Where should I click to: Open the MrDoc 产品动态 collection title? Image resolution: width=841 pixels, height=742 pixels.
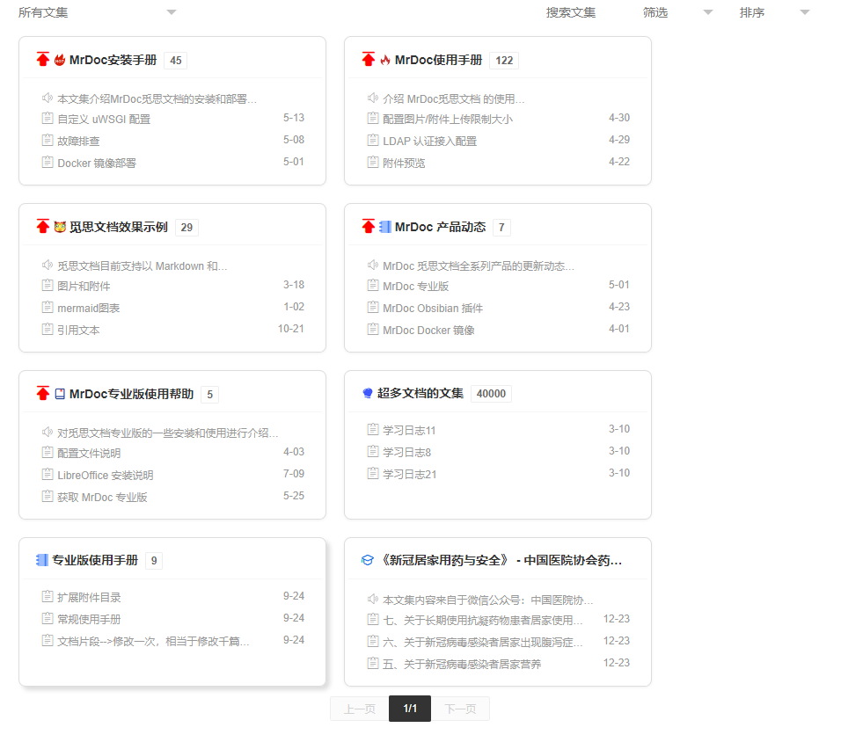(441, 228)
